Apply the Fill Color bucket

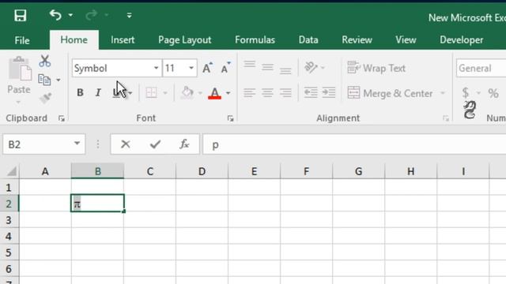point(187,93)
